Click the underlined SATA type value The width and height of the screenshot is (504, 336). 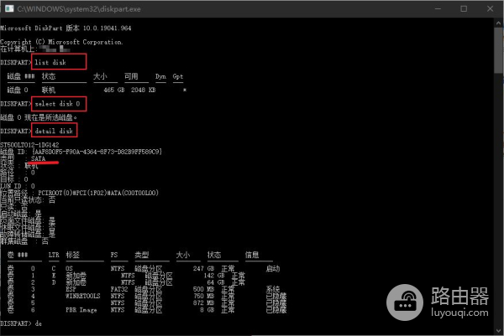click(x=39, y=158)
